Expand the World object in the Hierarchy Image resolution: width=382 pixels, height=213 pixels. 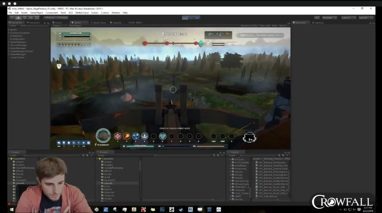coord(8,29)
